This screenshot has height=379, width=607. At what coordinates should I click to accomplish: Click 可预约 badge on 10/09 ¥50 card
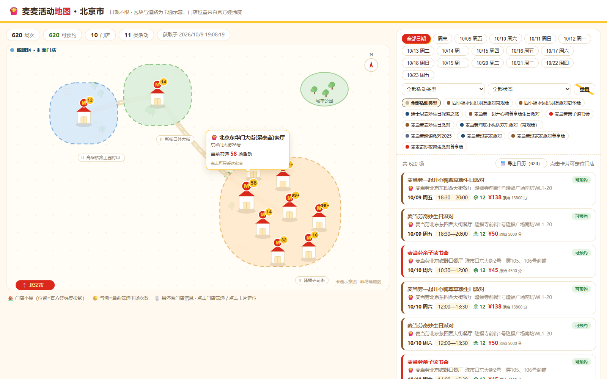[581, 216]
